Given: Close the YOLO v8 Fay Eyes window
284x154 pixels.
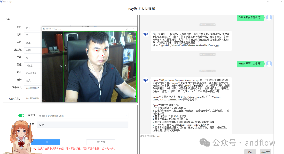Looking at the screenshot, I should click(x=133, y=29).
